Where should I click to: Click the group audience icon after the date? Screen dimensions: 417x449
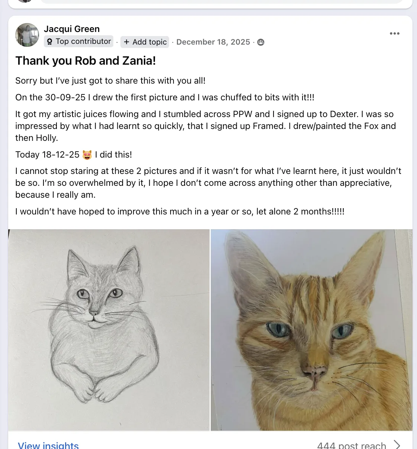(261, 42)
